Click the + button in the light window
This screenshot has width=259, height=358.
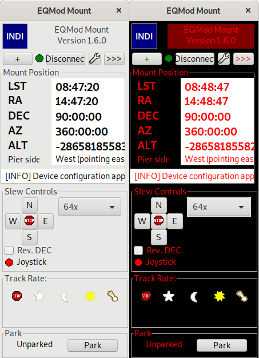coord(18,59)
